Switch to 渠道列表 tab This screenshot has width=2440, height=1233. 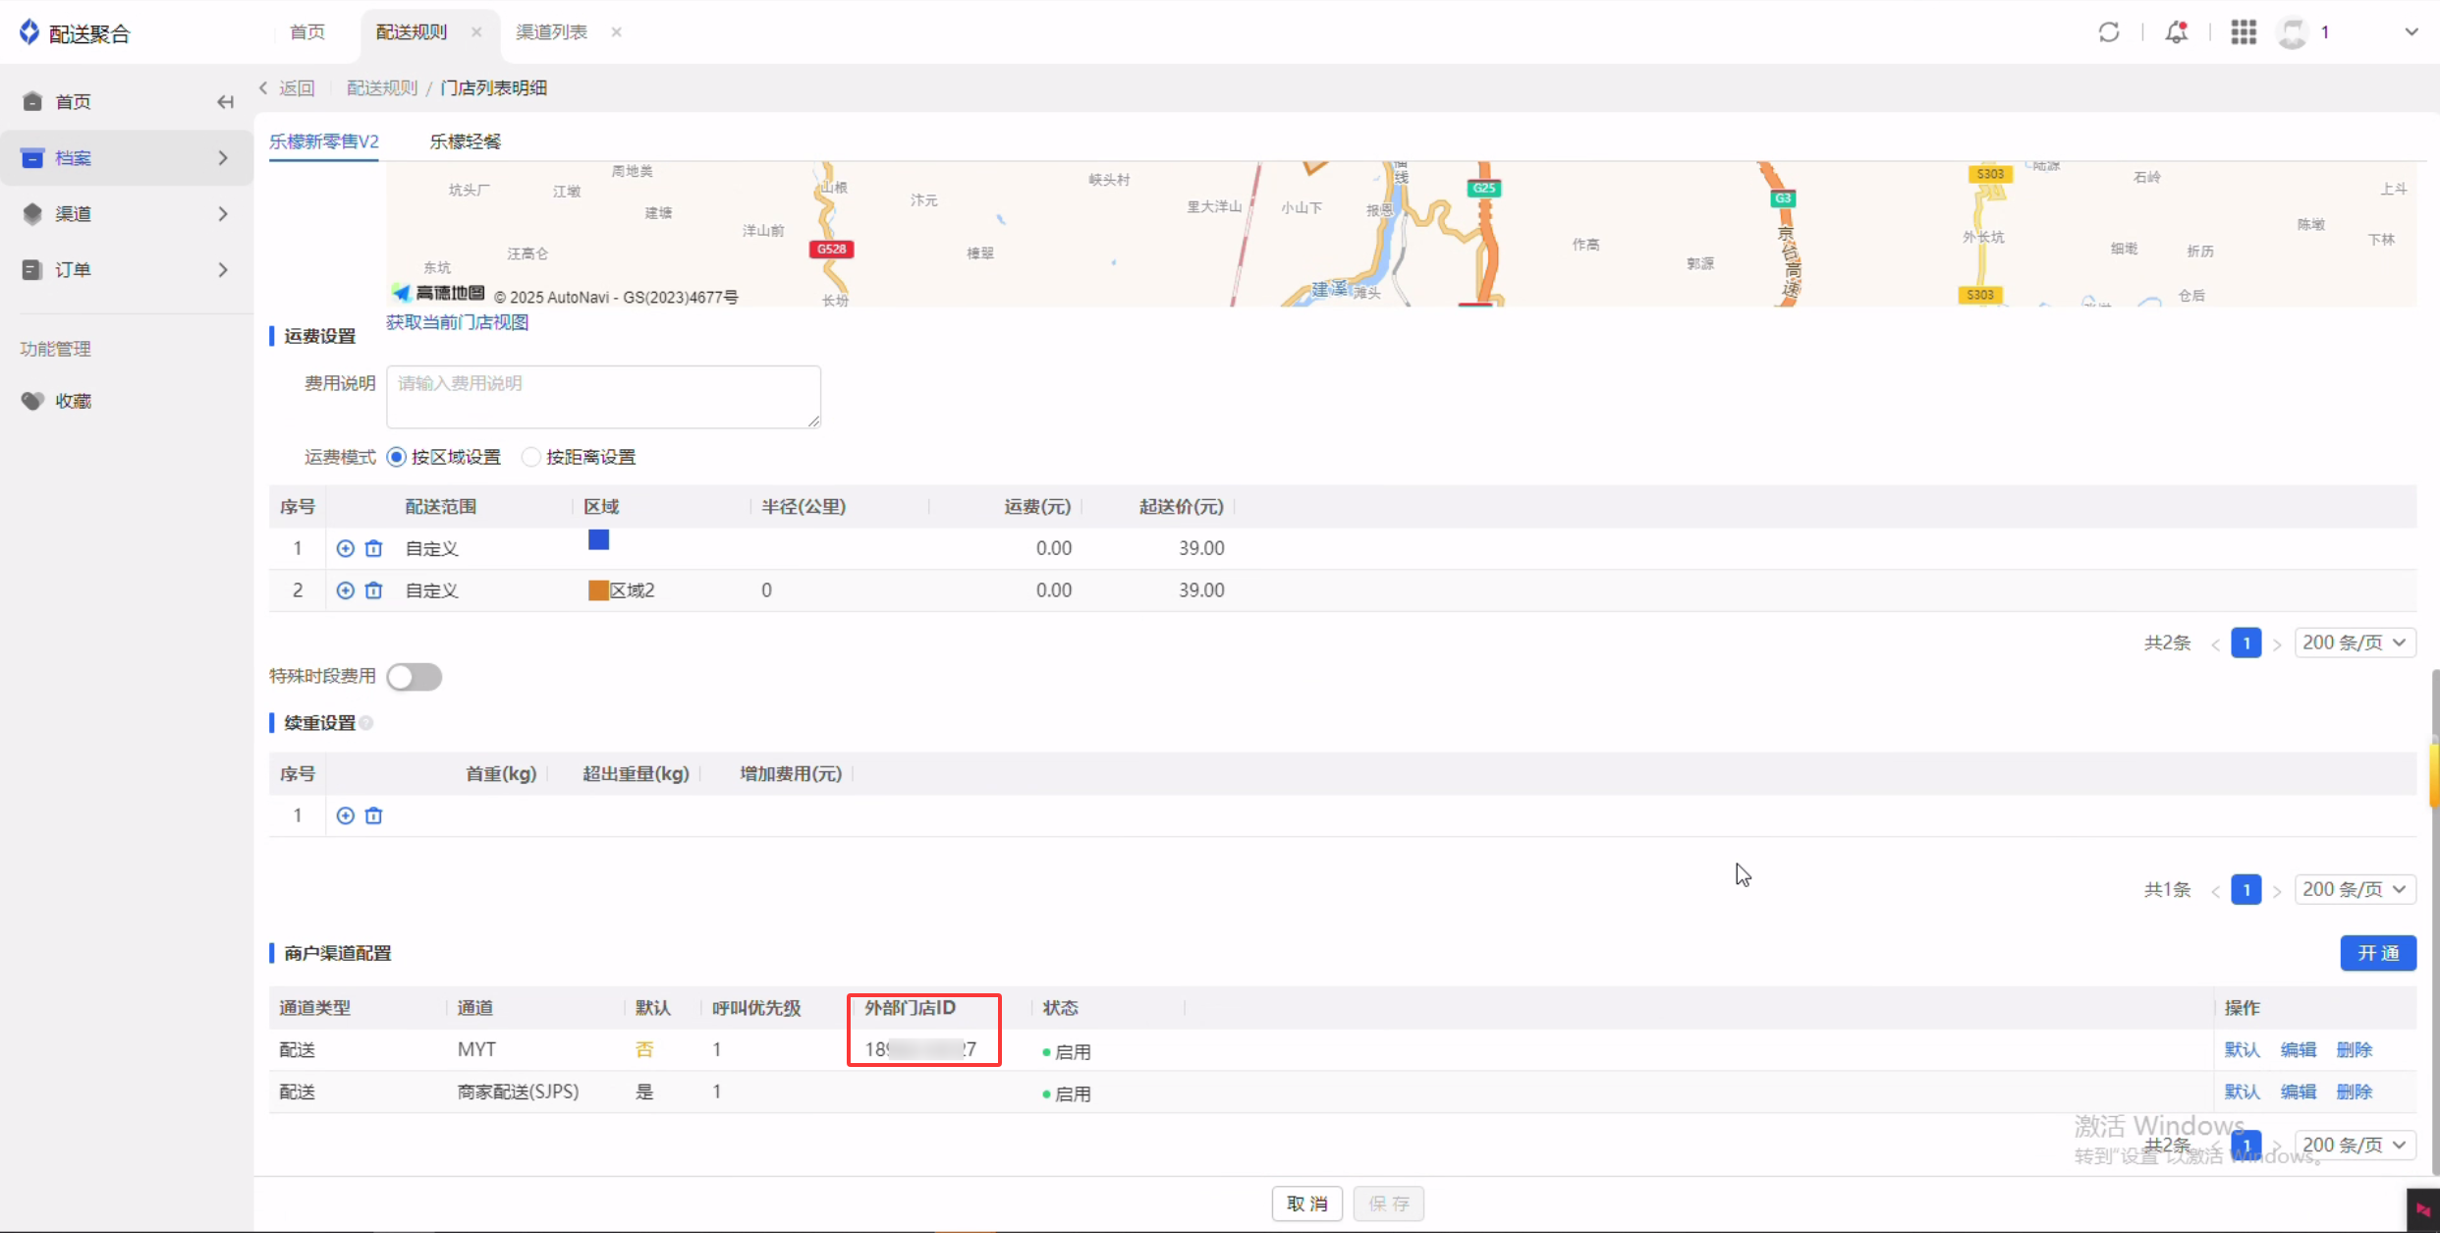(551, 32)
